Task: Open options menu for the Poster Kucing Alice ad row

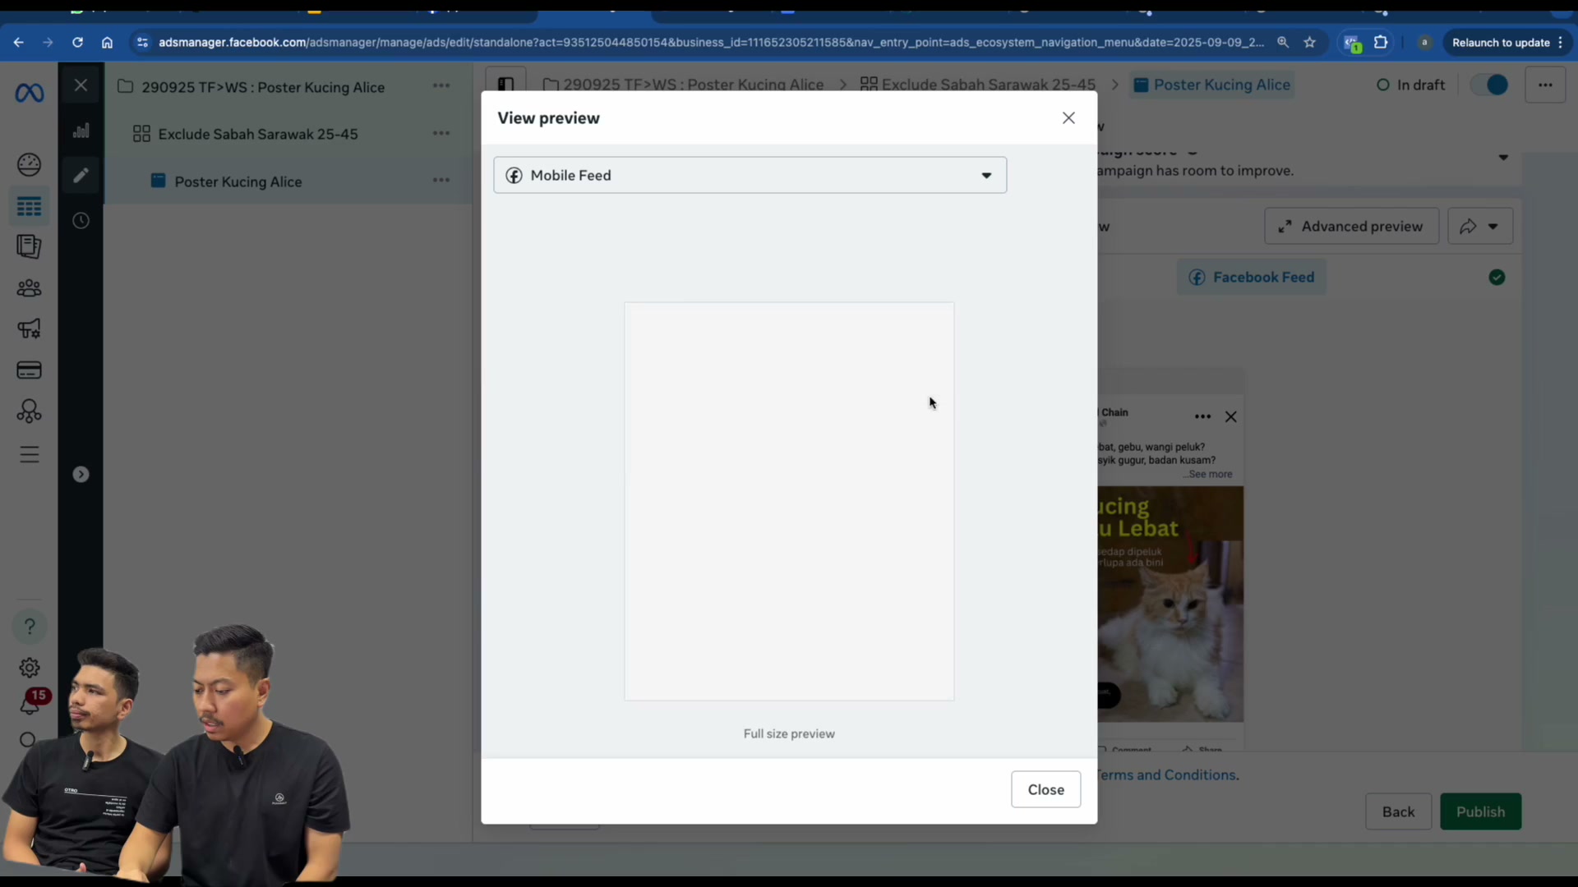Action: (x=441, y=180)
